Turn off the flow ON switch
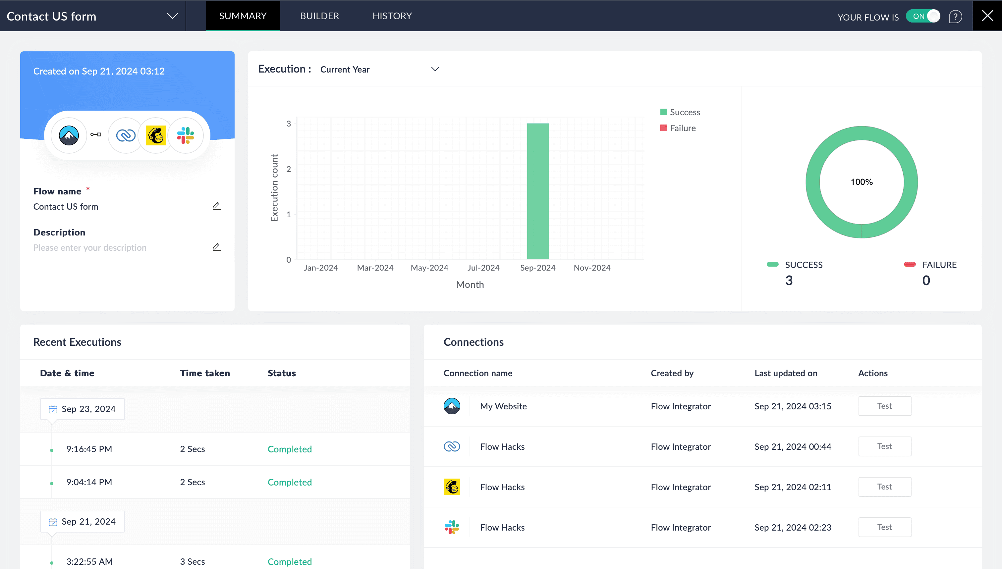1002x569 pixels. [x=923, y=17]
